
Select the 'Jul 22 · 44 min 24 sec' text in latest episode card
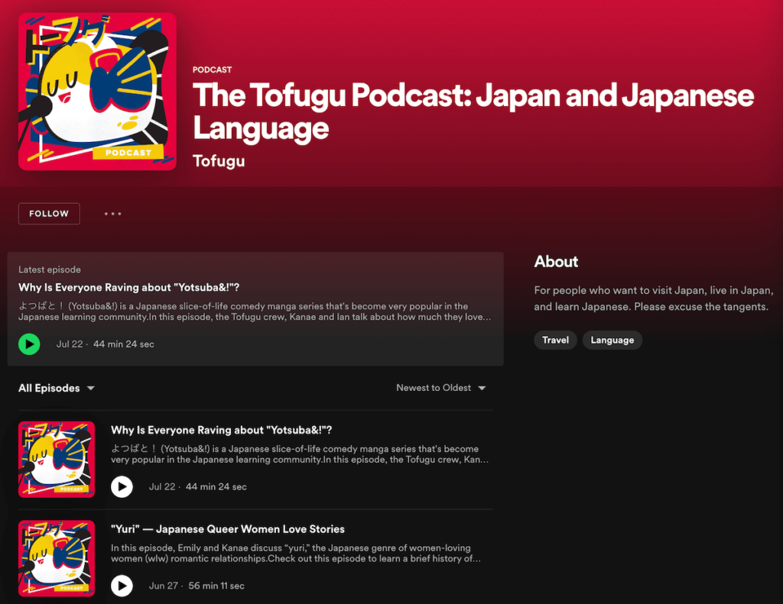pos(106,344)
